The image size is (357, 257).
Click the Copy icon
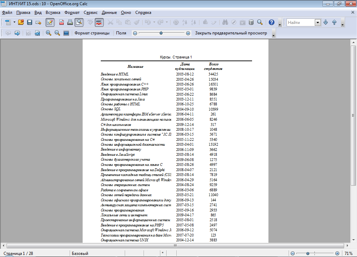[x=119, y=22]
